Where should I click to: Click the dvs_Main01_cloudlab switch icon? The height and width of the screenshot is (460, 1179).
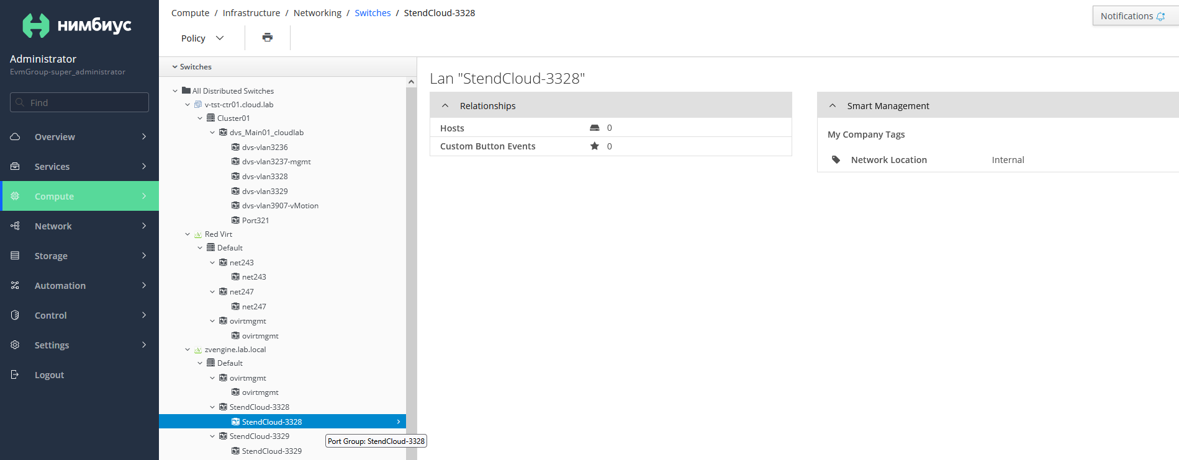(223, 132)
